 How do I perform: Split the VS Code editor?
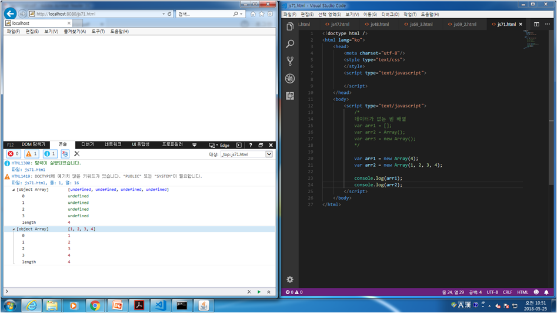[x=536, y=24]
